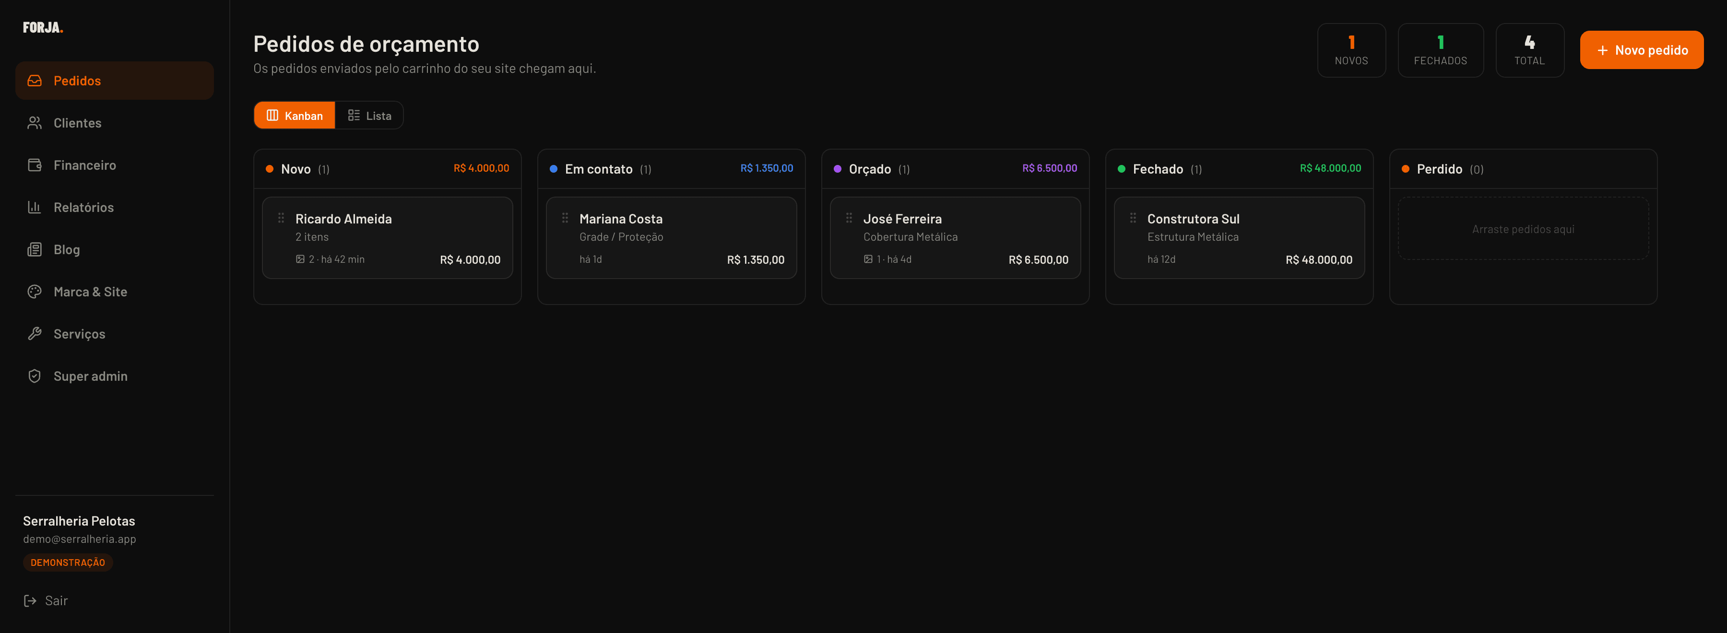Open Marca & Site settings

pyautogui.click(x=115, y=292)
